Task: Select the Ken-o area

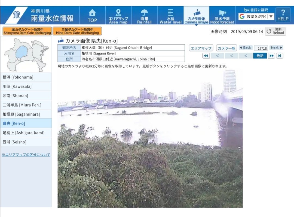Action: tap(26, 123)
